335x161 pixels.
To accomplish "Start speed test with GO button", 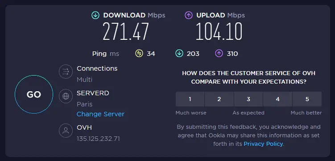I will click(x=34, y=94).
